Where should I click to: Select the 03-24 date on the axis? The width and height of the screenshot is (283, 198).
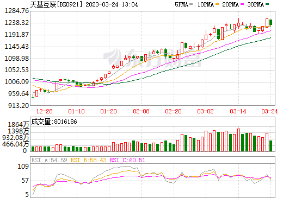pos(269,111)
